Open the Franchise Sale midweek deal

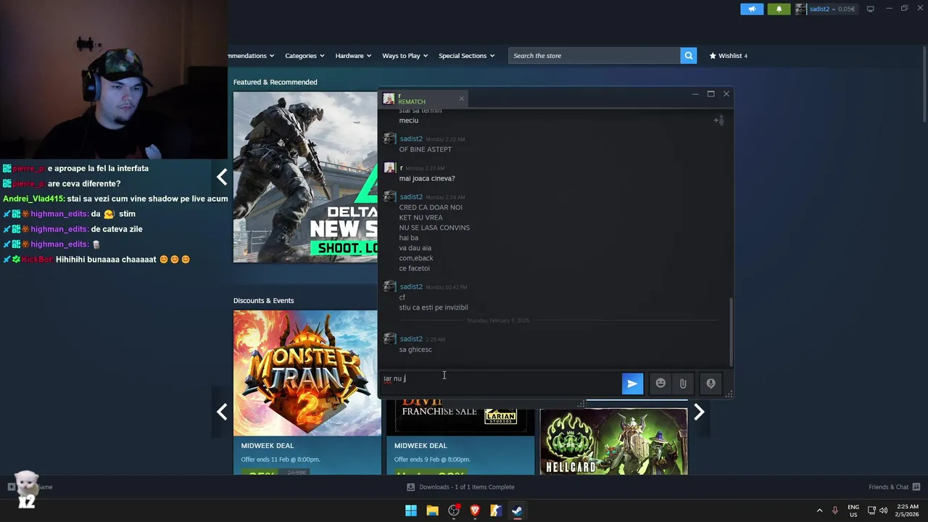[x=460, y=436]
